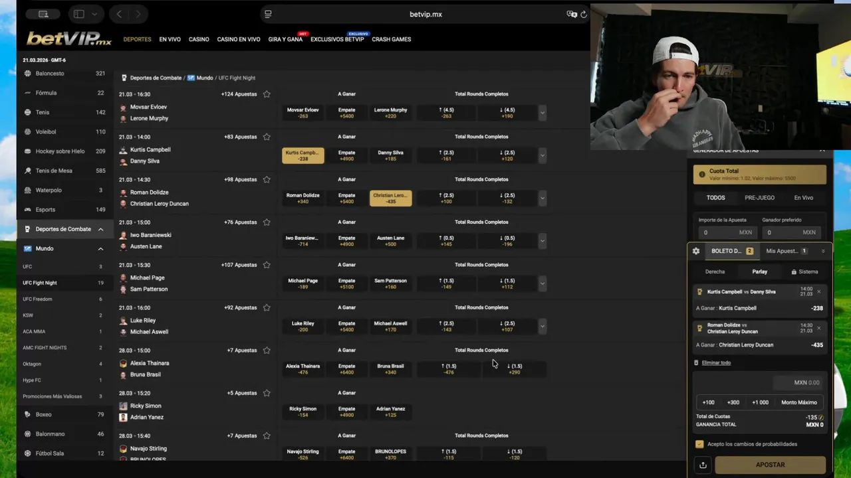Click the betVIP.mx logo
The height and width of the screenshot is (478, 851).
(69, 39)
